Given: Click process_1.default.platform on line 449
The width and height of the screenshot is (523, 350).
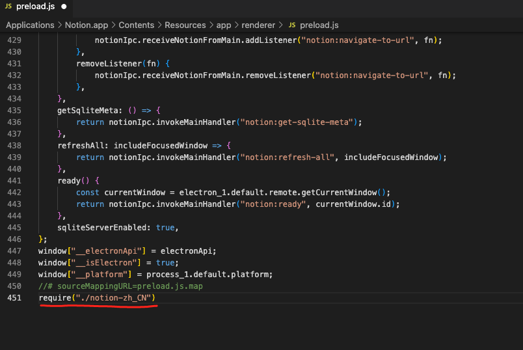Looking at the screenshot, I should pos(208,275).
